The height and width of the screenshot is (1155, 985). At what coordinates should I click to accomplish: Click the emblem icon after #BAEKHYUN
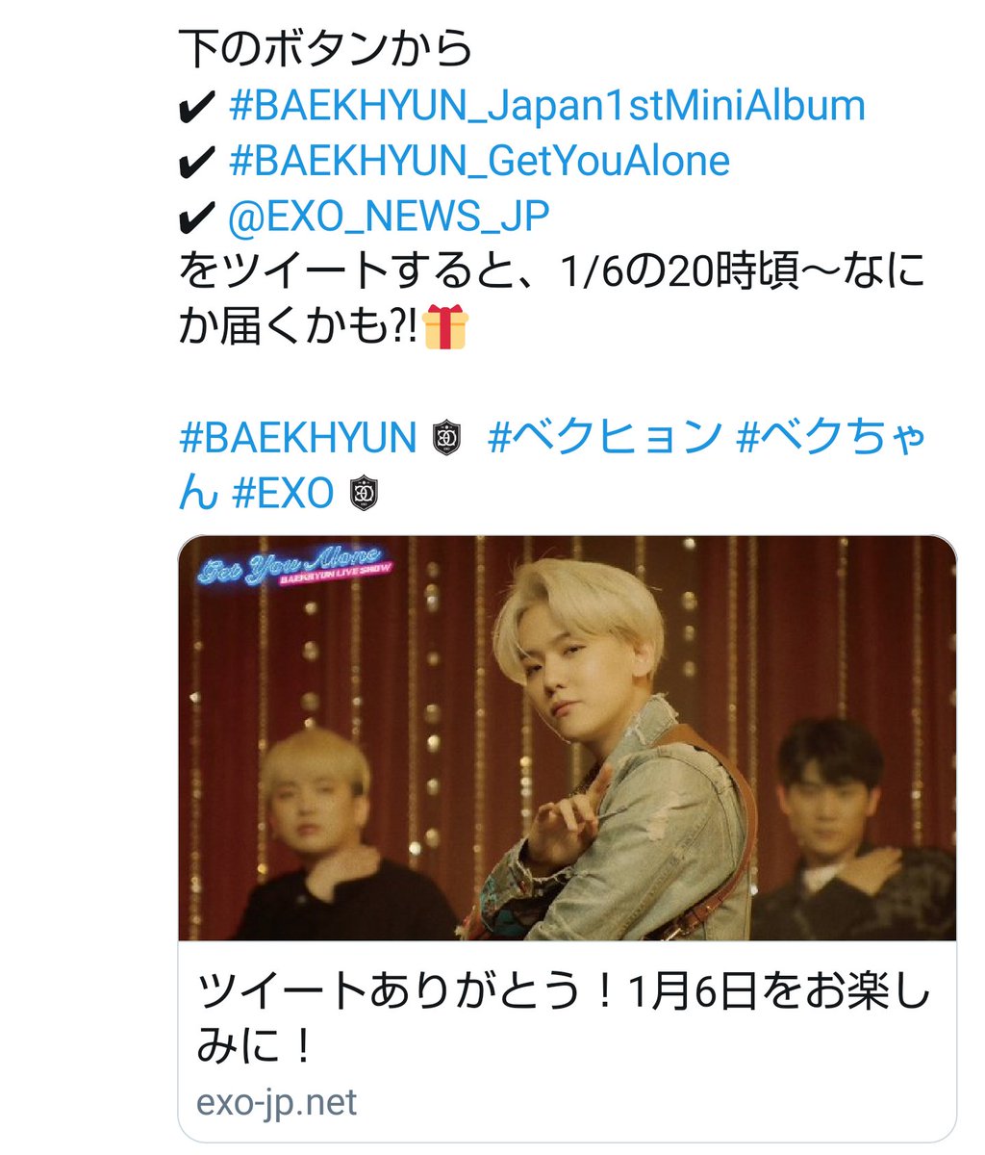point(444,439)
